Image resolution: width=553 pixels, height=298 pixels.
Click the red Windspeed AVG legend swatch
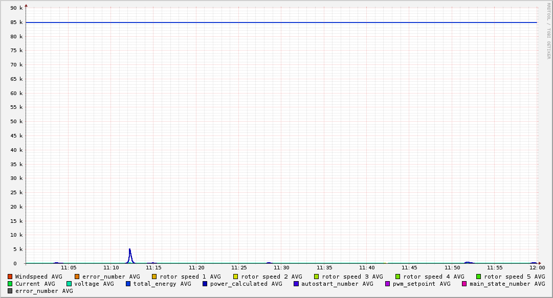(x=10, y=277)
